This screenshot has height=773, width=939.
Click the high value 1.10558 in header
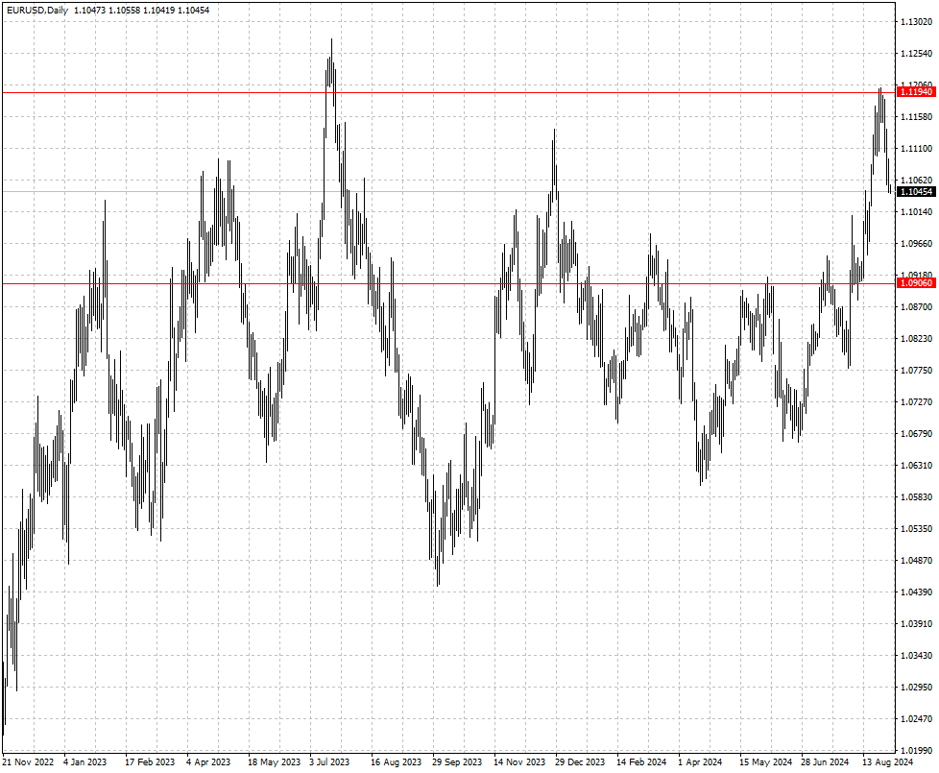pos(125,11)
